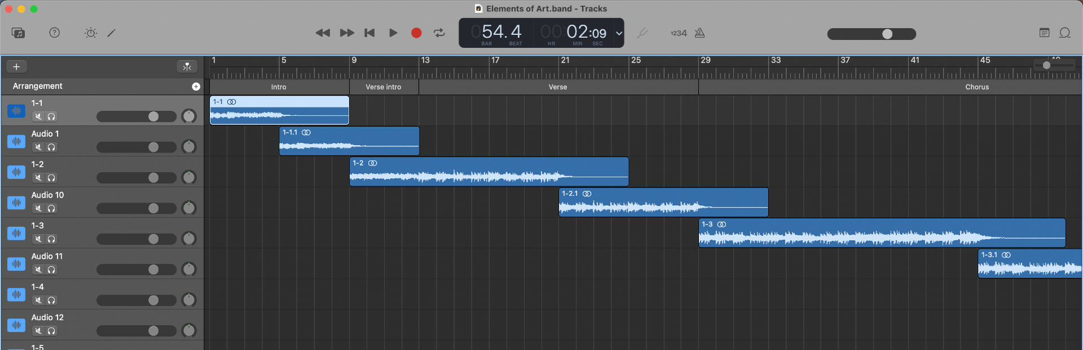The height and width of the screenshot is (350, 1083).
Task: Open the Note Pad
Action: [1044, 33]
